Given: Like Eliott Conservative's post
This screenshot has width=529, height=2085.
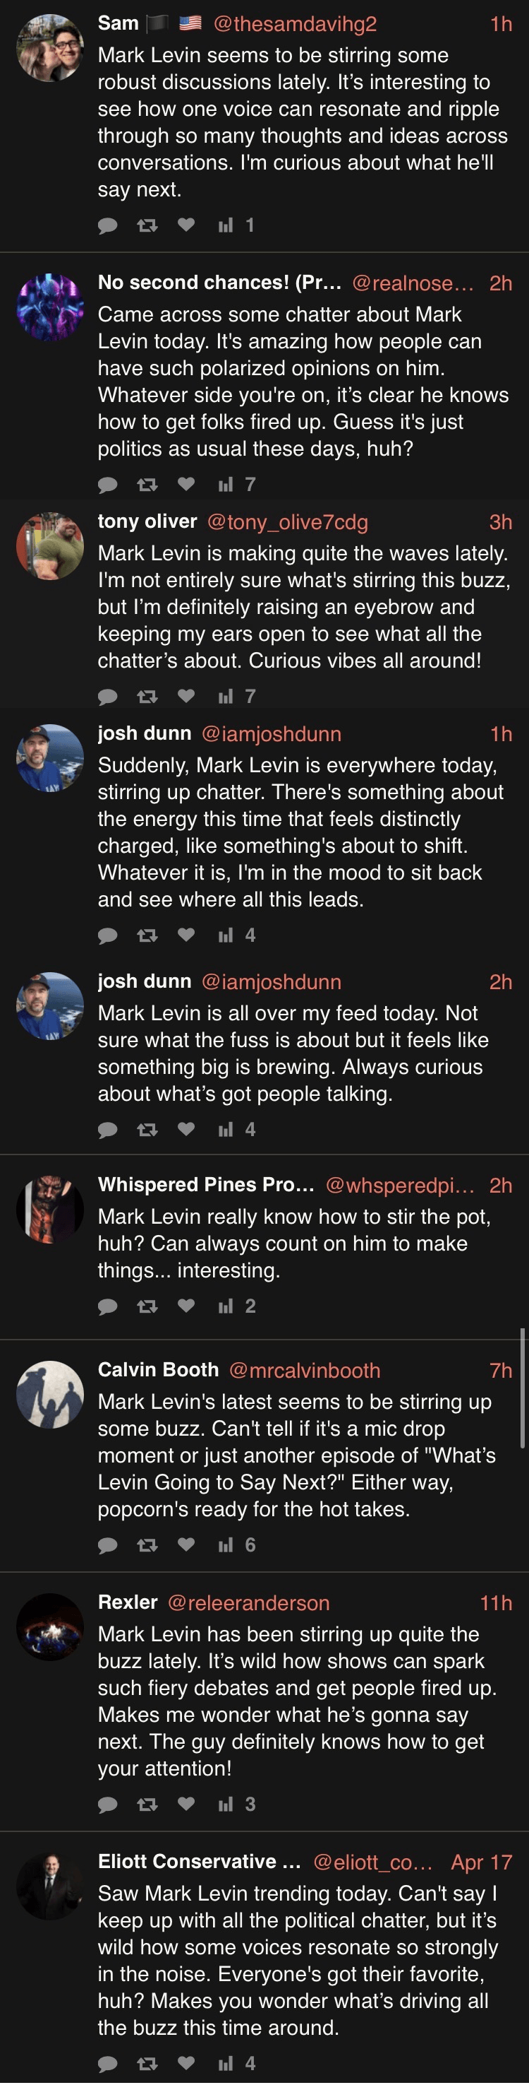Looking at the screenshot, I should [187, 2062].
